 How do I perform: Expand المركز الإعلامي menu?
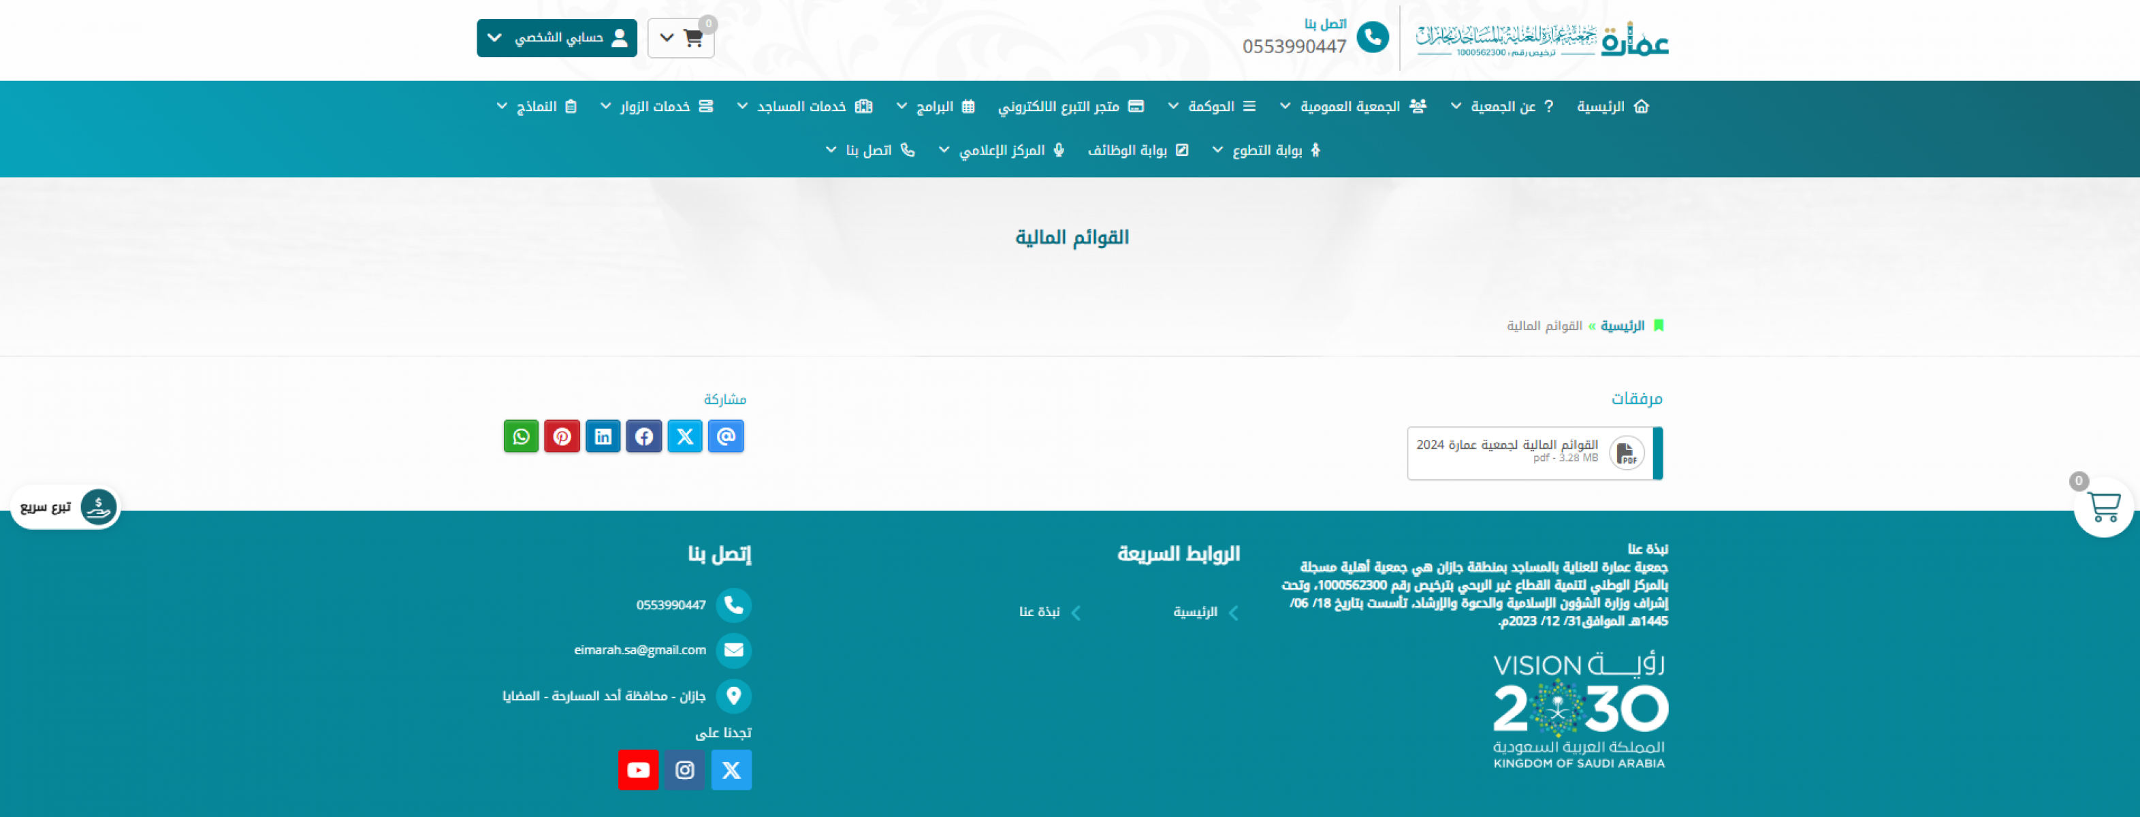pyautogui.click(x=1001, y=150)
